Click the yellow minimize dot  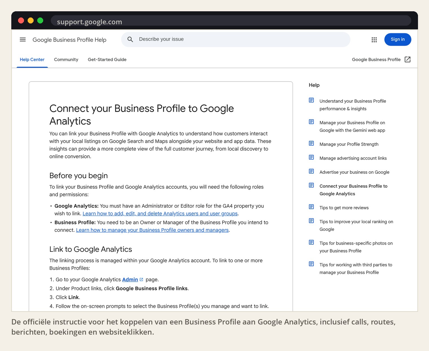(x=30, y=20)
